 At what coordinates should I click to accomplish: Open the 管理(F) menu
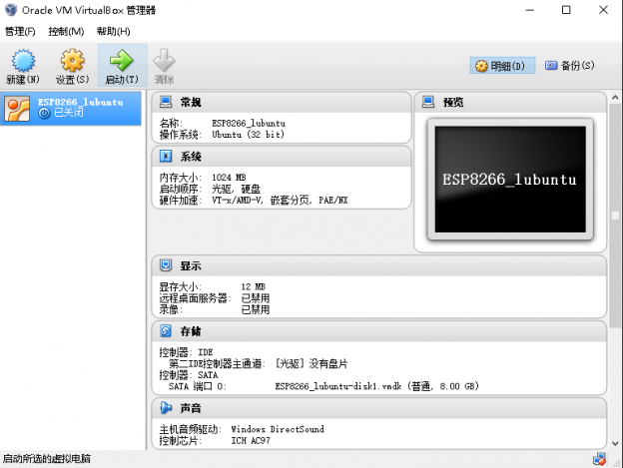click(x=20, y=31)
